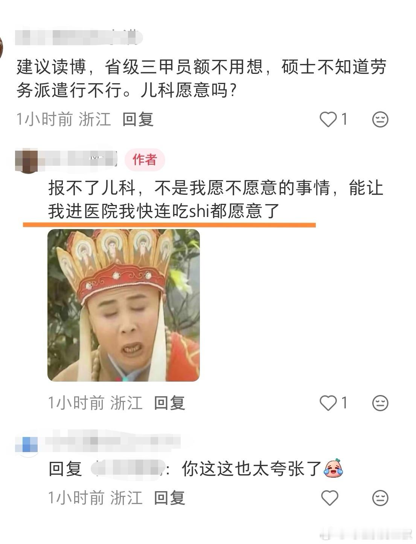The height and width of the screenshot is (544, 416).
Task: Open the author's profile avatar
Action: point(27,161)
